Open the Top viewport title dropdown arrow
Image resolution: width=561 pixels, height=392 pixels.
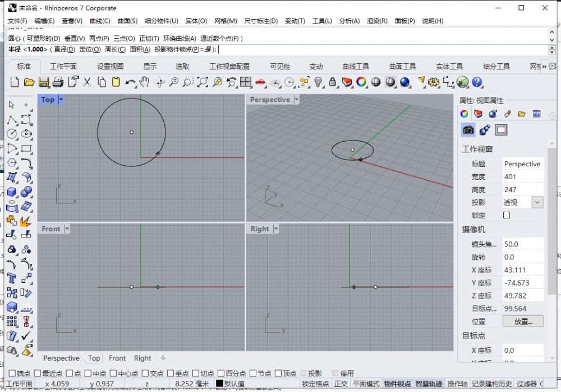pyautogui.click(x=61, y=100)
